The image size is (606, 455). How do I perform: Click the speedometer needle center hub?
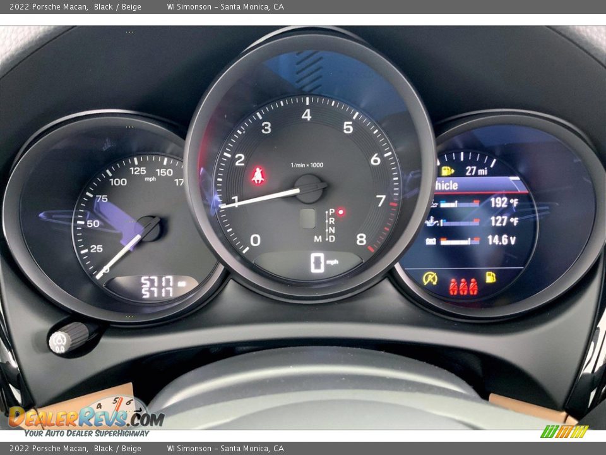pyautogui.click(x=149, y=229)
